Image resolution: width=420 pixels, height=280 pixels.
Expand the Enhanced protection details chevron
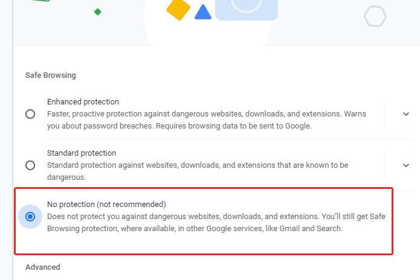click(406, 114)
